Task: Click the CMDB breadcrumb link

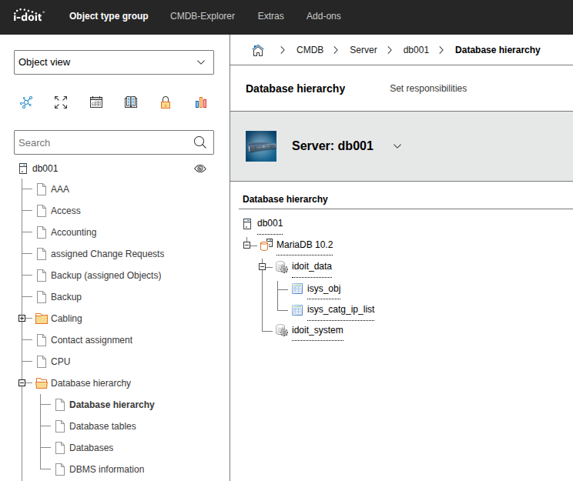Action: coord(310,50)
